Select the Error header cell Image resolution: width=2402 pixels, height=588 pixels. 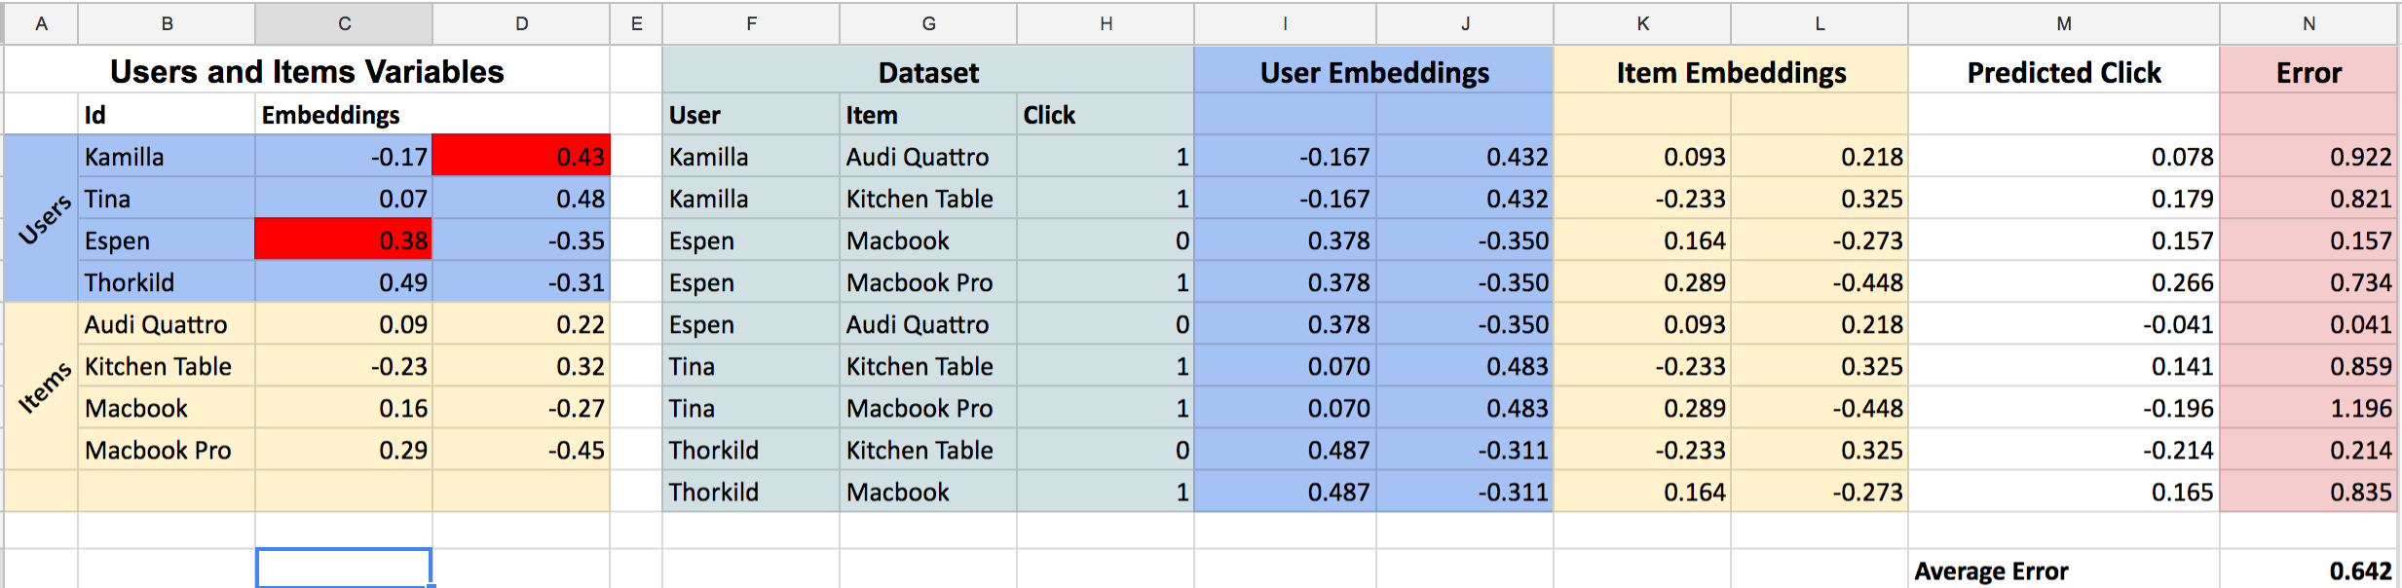coord(2308,72)
